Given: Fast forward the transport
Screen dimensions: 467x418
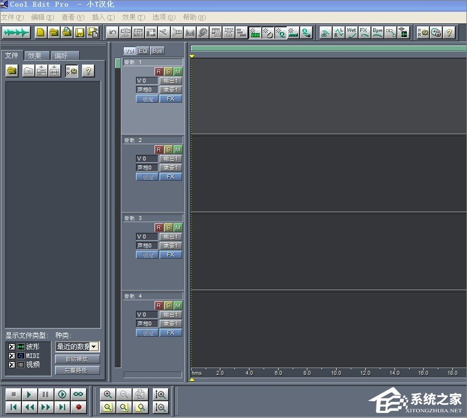Looking at the screenshot, I should click(46, 407).
